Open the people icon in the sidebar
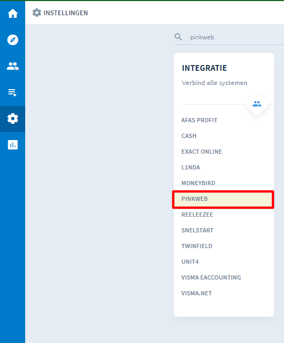This screenshot has height=343, width=284. tap(13, 66)
